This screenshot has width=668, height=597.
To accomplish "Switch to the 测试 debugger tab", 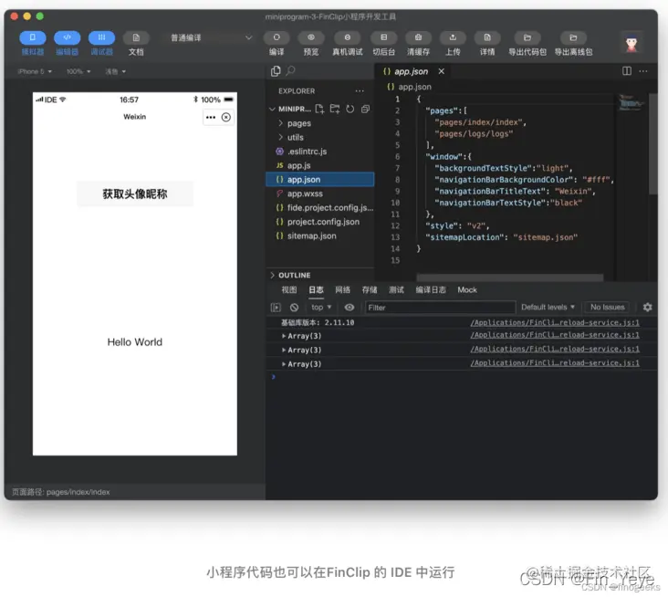I will pos(396,289).
